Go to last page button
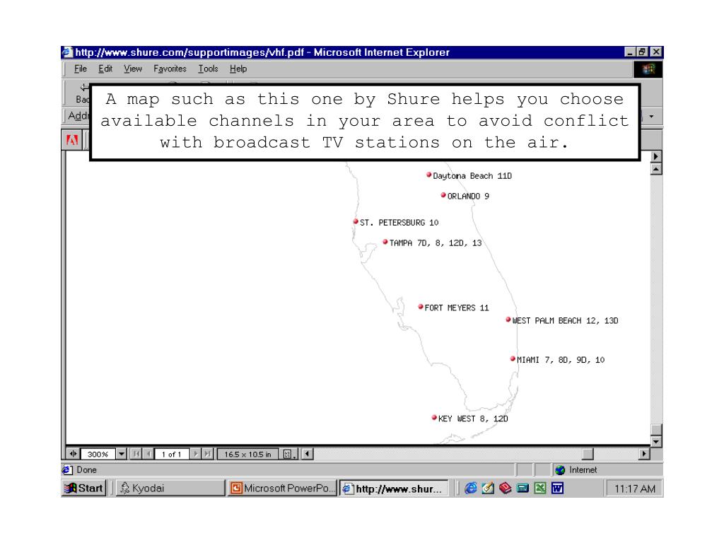Screen dimensions: 724x543 pyautogui.click(x=208, y=454)
